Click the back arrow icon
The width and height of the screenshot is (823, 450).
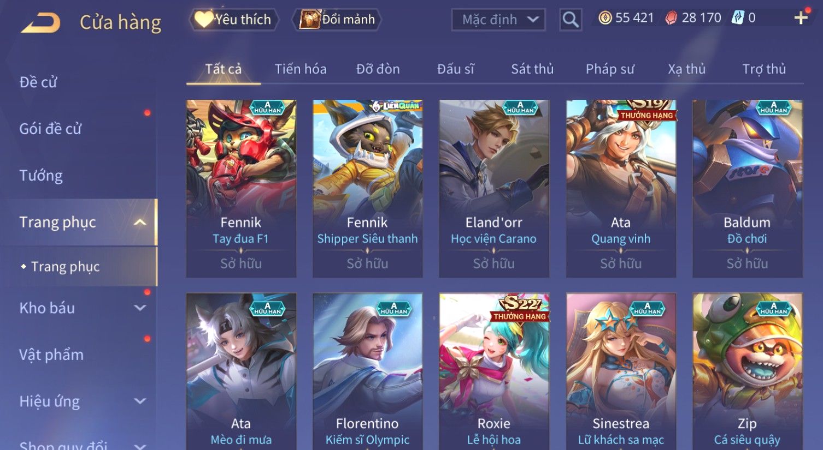40,23
